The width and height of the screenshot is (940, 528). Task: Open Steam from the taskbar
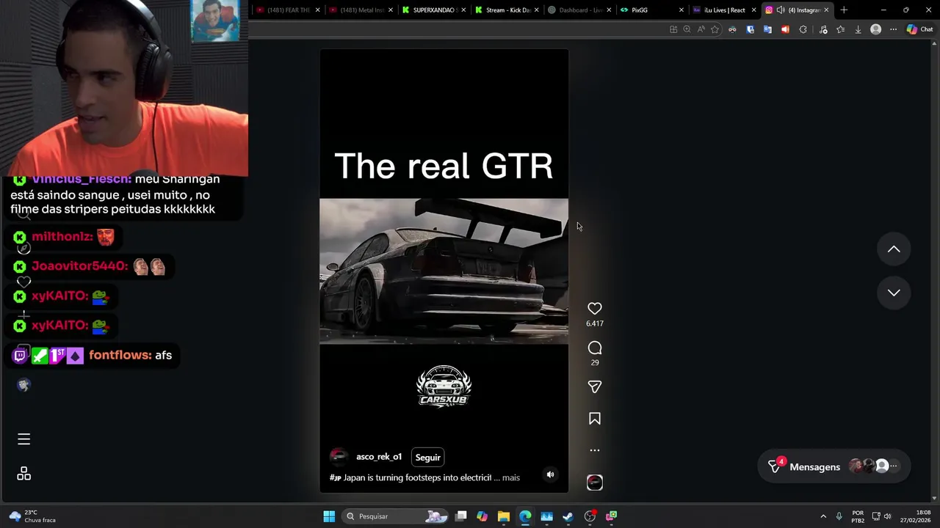[568, 516]
